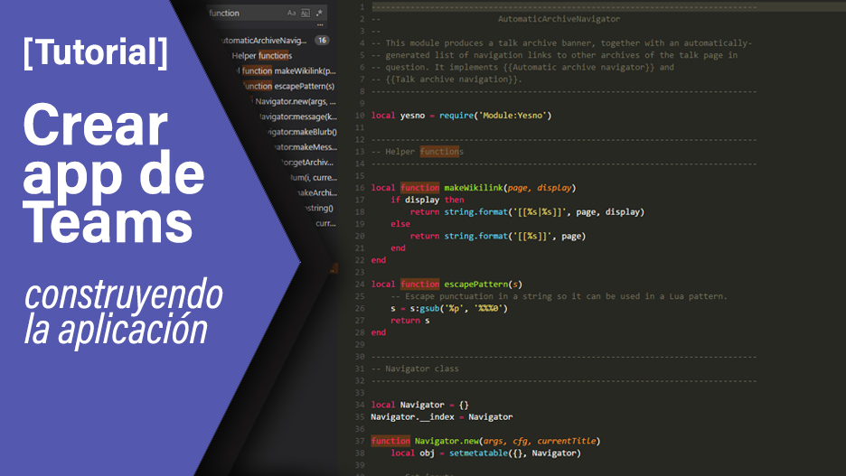
Task: Click 'yesno' variable on line 10
Action: 412,116
